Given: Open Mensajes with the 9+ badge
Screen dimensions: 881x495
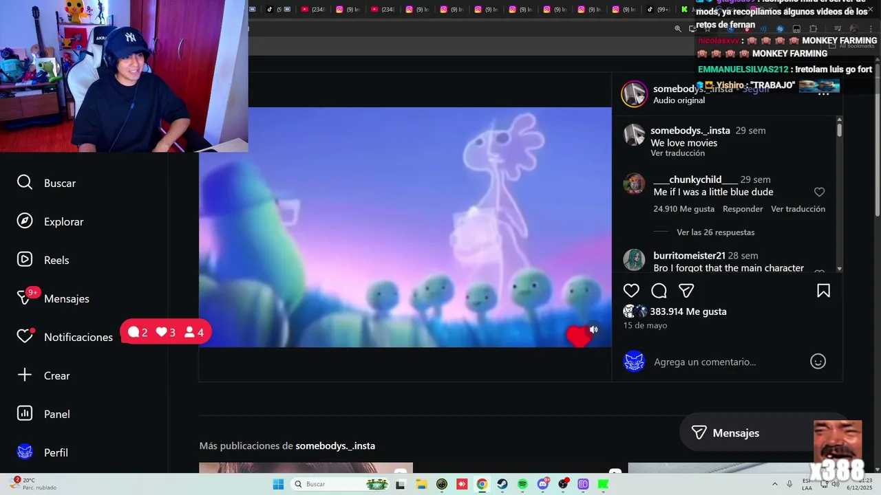Looking at the screenshot, I should (x=53, y=298).
